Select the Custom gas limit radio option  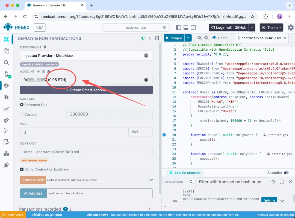[x=22, y=114]
